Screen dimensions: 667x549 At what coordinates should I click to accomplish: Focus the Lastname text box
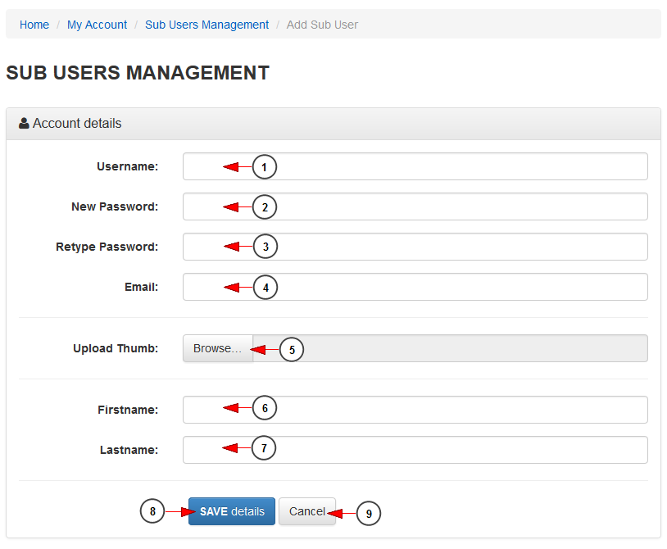click(x=415, y=450)
